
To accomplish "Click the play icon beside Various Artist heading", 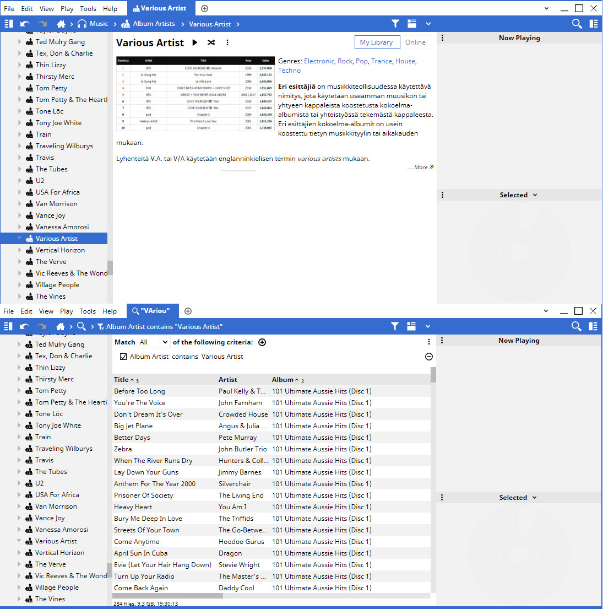I will click(195, 42).
